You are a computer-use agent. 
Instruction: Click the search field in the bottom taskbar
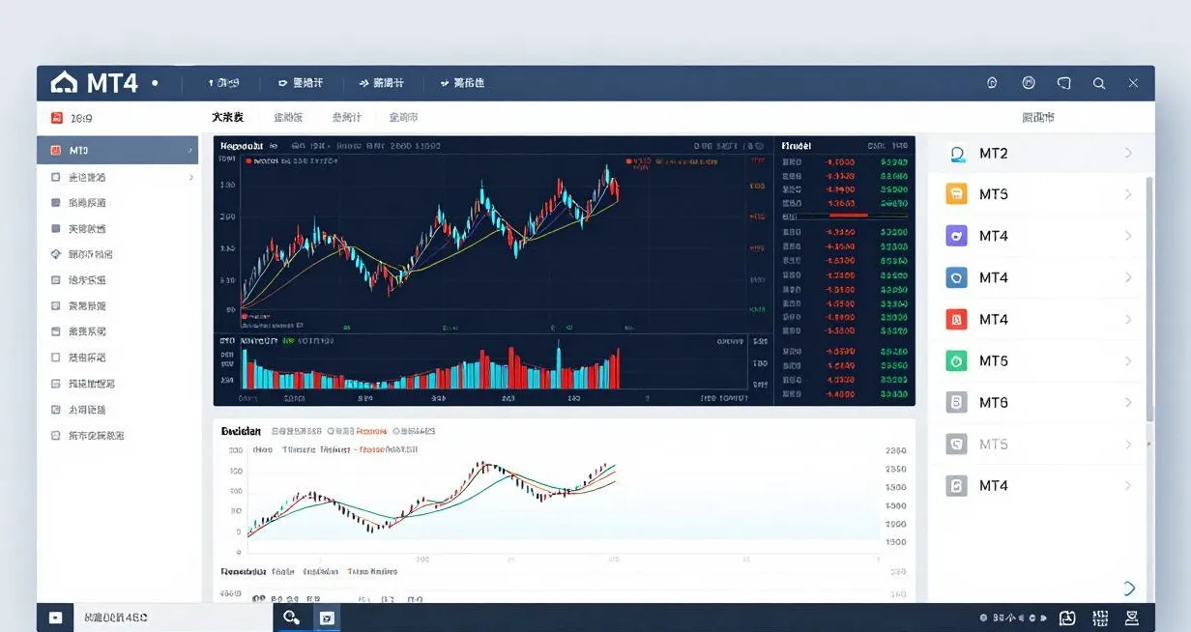pyautogui.click(x=174, y=618)
